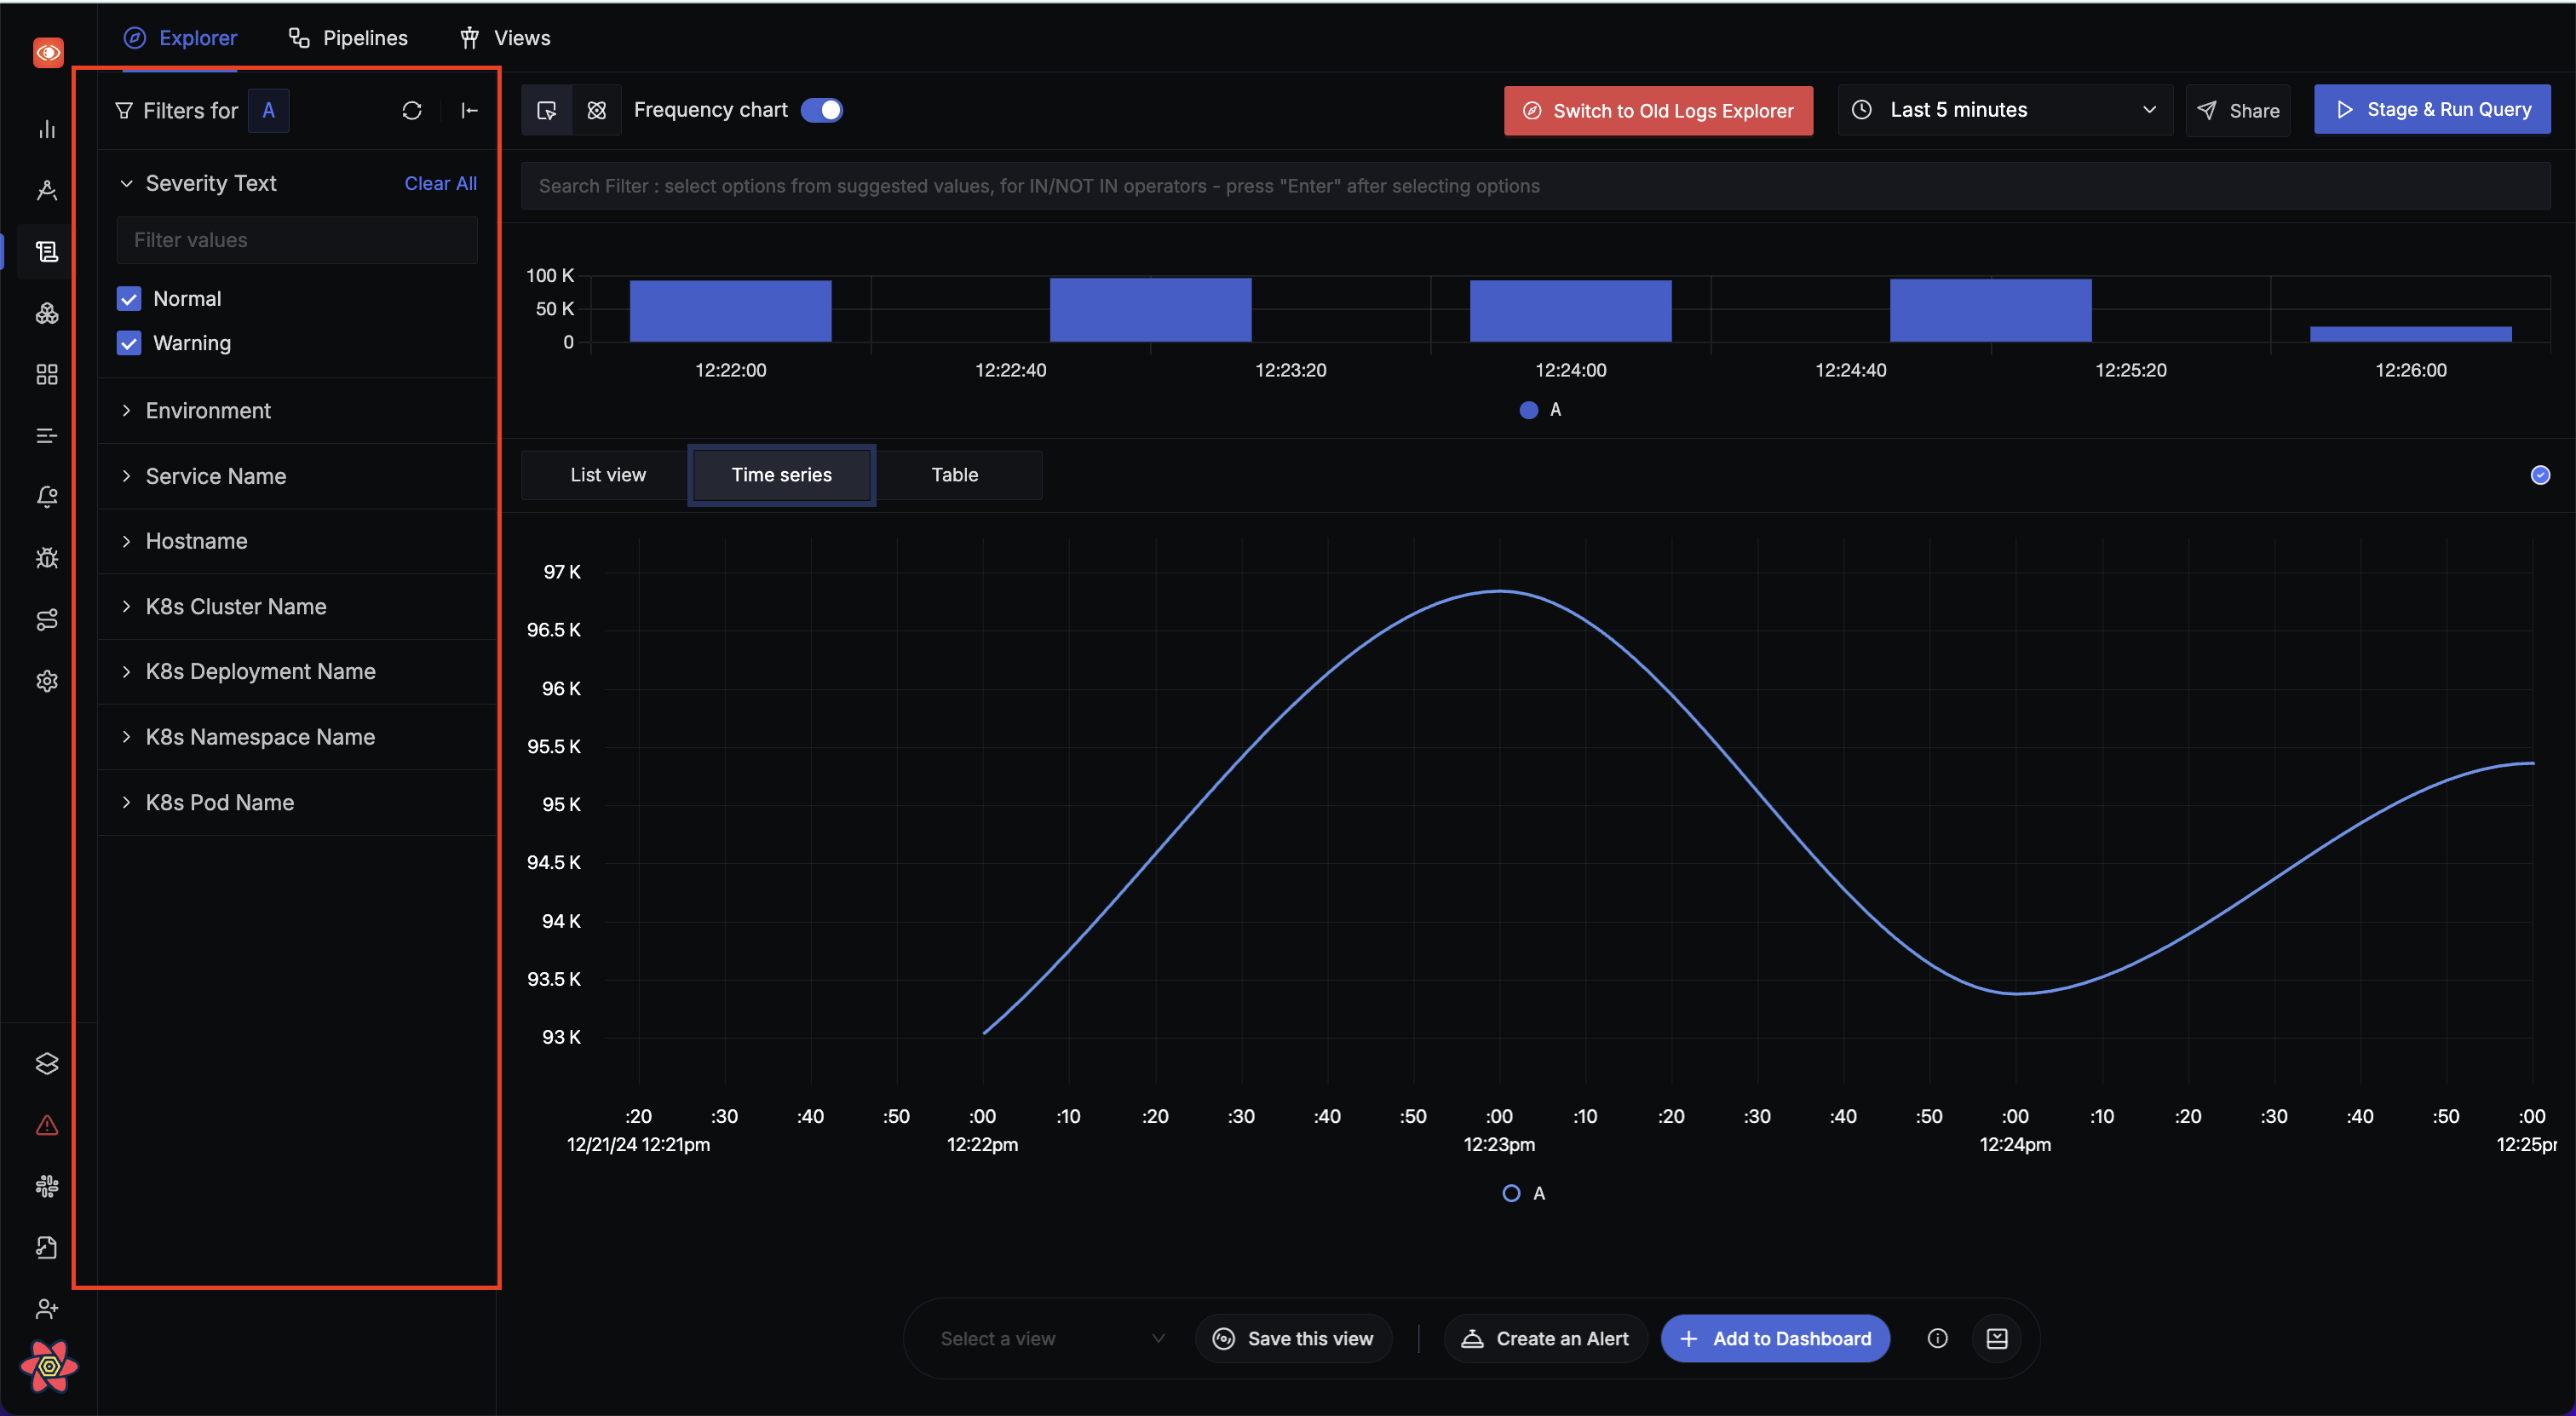Screen dimensions: 2576x1416
Task: Click the document file icon in sidebar
Action: pyautogui.click(x=47, y=1247)
